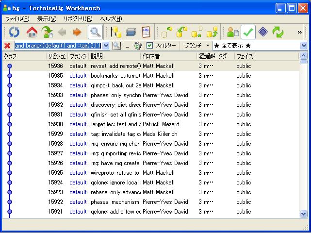Go to the working directory parent (home icon)
311x233 pixels.
32,32
